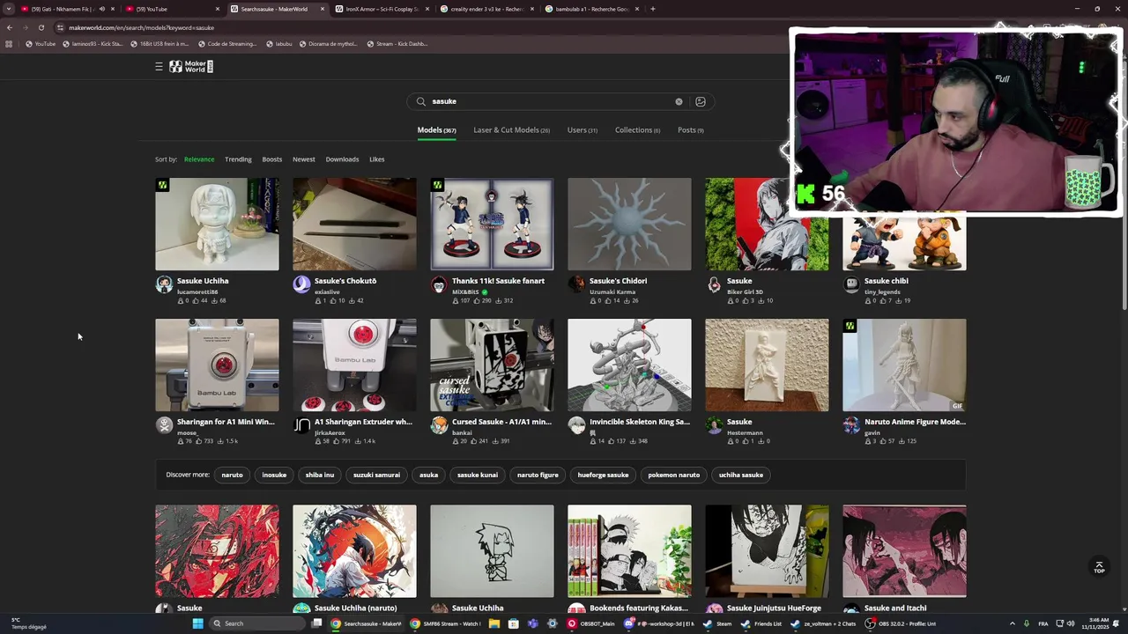Focus the sasuke search input field
Screen dimensions: 1128x634
[x=551, y=101]
